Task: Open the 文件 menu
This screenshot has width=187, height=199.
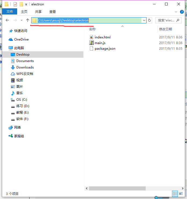Action: click(10, 12)
